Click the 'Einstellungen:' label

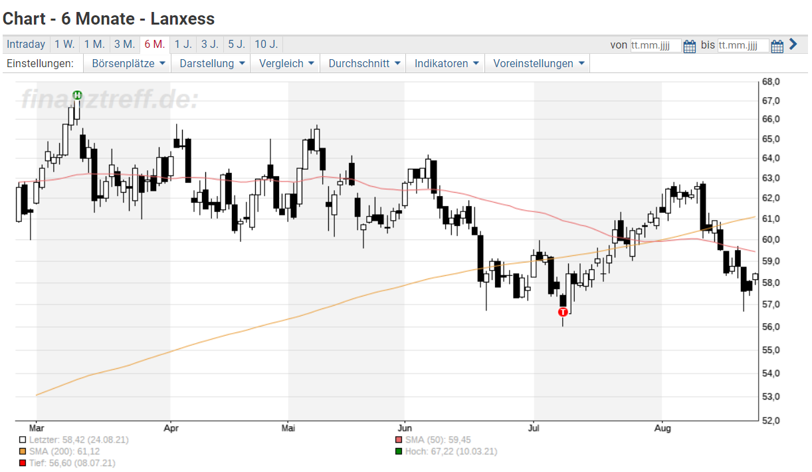coord(39,64)
